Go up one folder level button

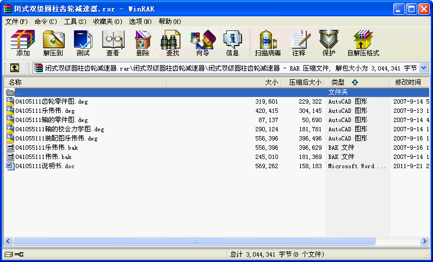(x=15, y=68)
